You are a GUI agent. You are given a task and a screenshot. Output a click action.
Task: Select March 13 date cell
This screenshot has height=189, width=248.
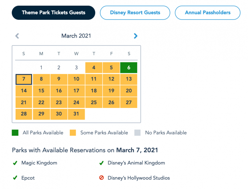point(129,79)
